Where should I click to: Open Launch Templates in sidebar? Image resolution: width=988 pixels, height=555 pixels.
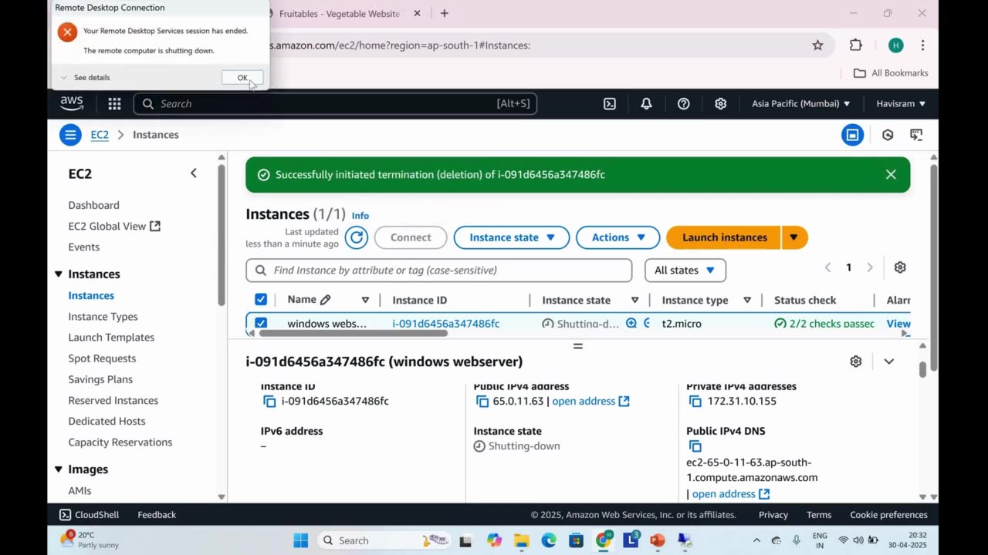111,337
